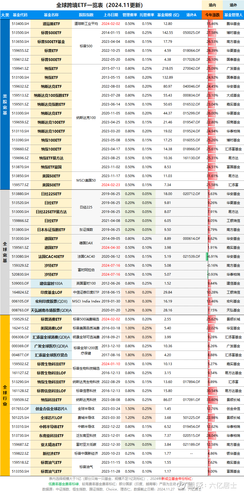Click the 日经225 index cell
This screenshot has height=493, width=244.
point(86,207)
